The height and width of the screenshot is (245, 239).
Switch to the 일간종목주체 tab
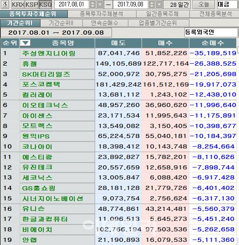coord(163,14)
